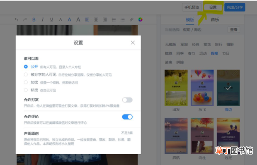The image size is (257, 165).
Task: Pick the 向往 template thumbnail
Action: click(202, 136)
